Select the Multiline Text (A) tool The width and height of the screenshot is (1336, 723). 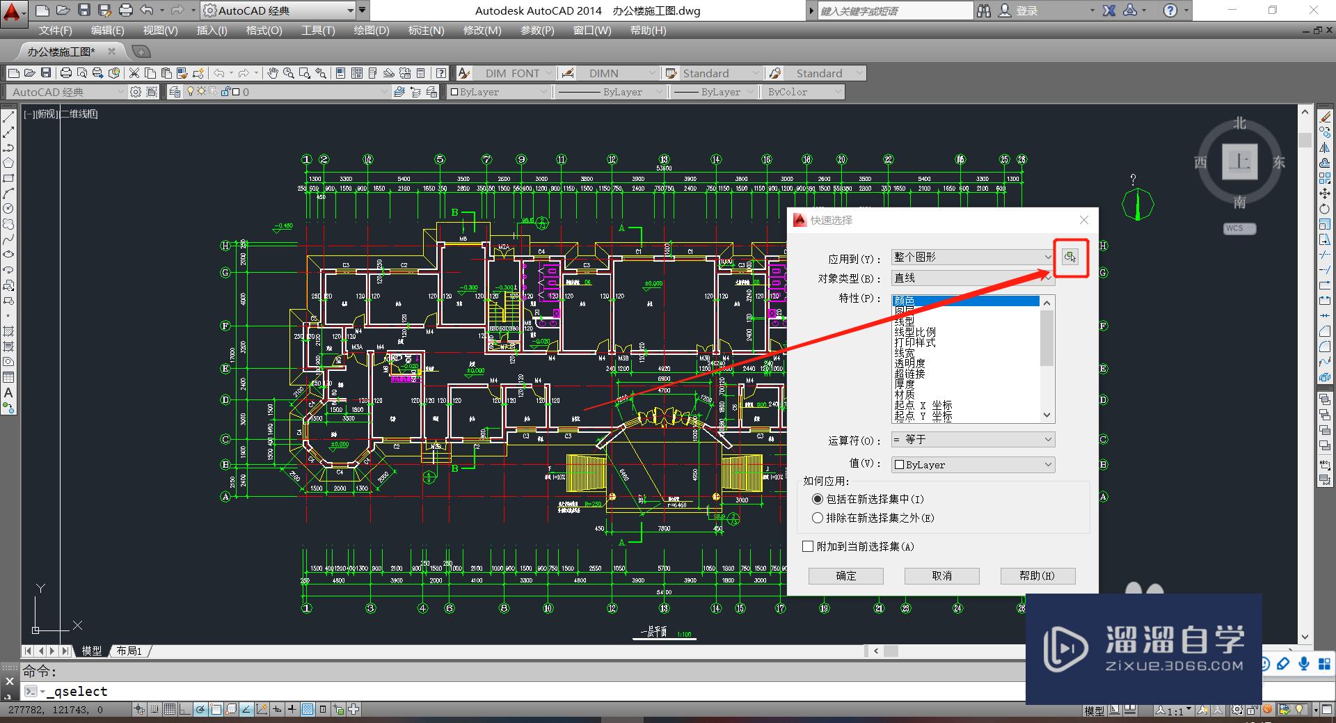tap(8, 393)
